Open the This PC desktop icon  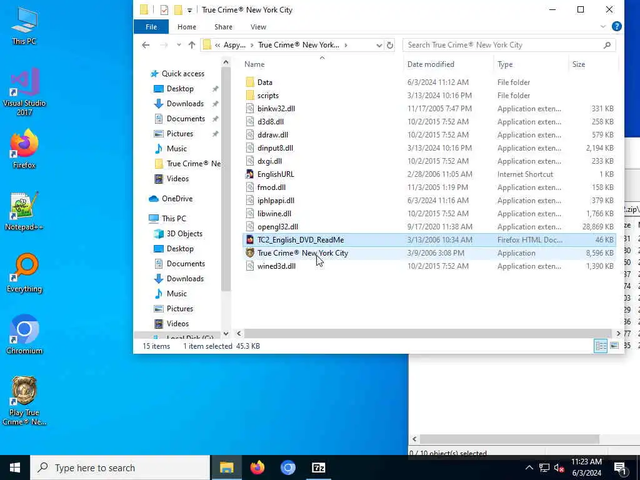coord(24,25)
